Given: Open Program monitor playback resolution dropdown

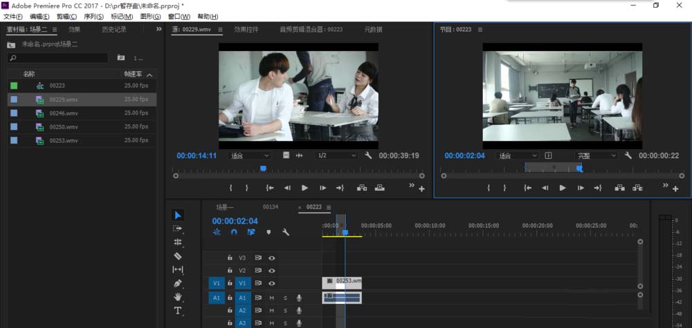Looking at the screenshot, I should coord(597,155).
